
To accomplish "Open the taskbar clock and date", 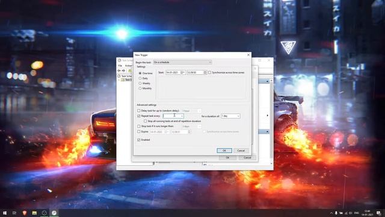I will (x=368, y=213).
